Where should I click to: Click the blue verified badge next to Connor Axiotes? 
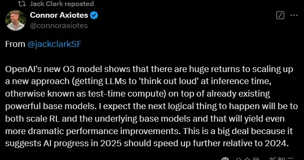click(x=94, y=15)
